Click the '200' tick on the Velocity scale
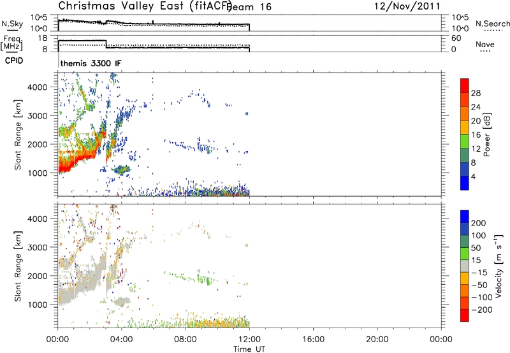The height and width of the screenshot is (353, 510). 479,223
